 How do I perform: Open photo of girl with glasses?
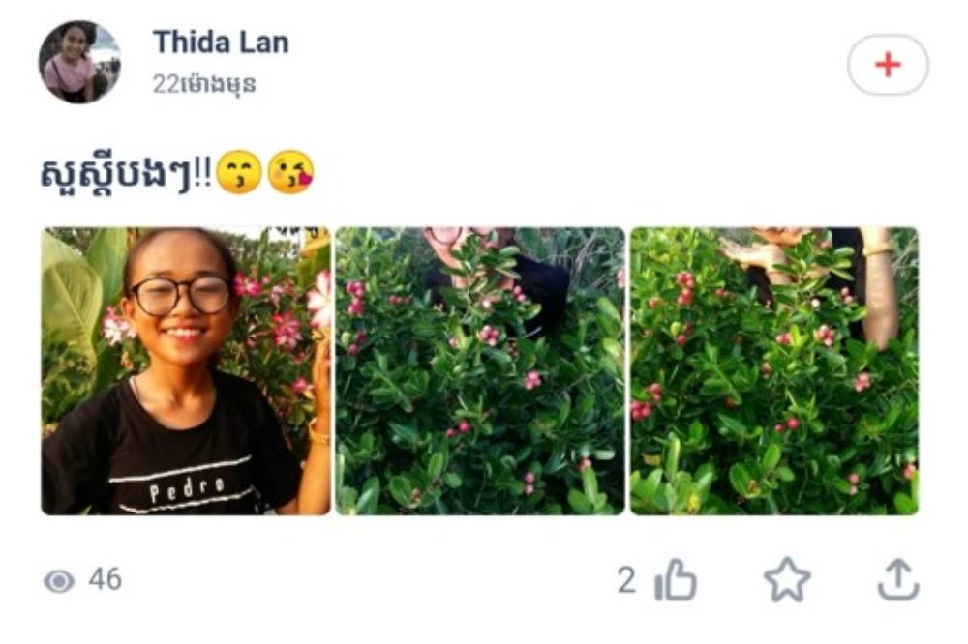click(x=186, y=370)
